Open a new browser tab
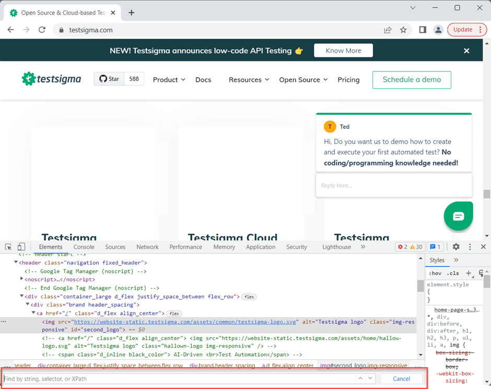Image resolution: width=491 pixels, height=389 pixels. pyautogui.click(x=132, y=13)
